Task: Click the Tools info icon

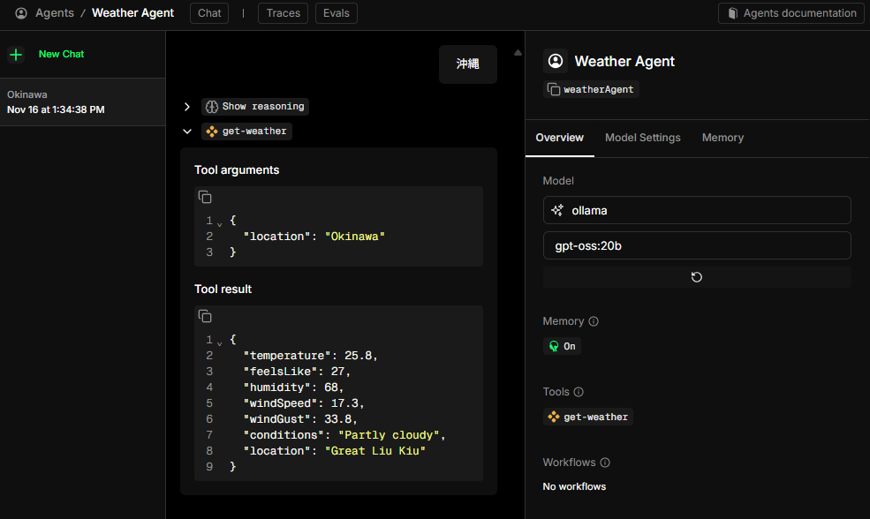Action: (x=579, y=392)
